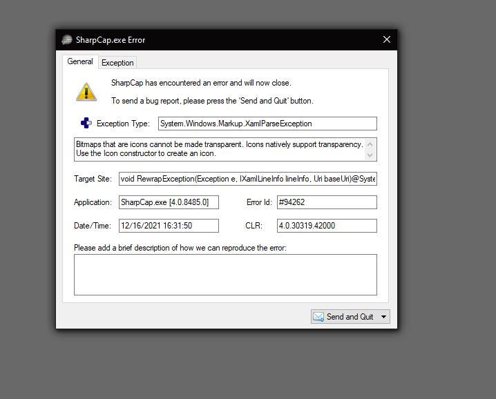Viewport: 496px width, 399px height.
Task: Click the yellow warning triangle icon
Action: tap(86, 92)
